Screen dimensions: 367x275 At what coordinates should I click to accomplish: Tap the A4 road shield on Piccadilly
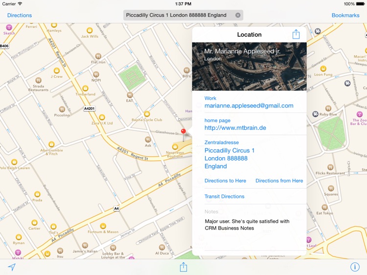tap(116, 209)
